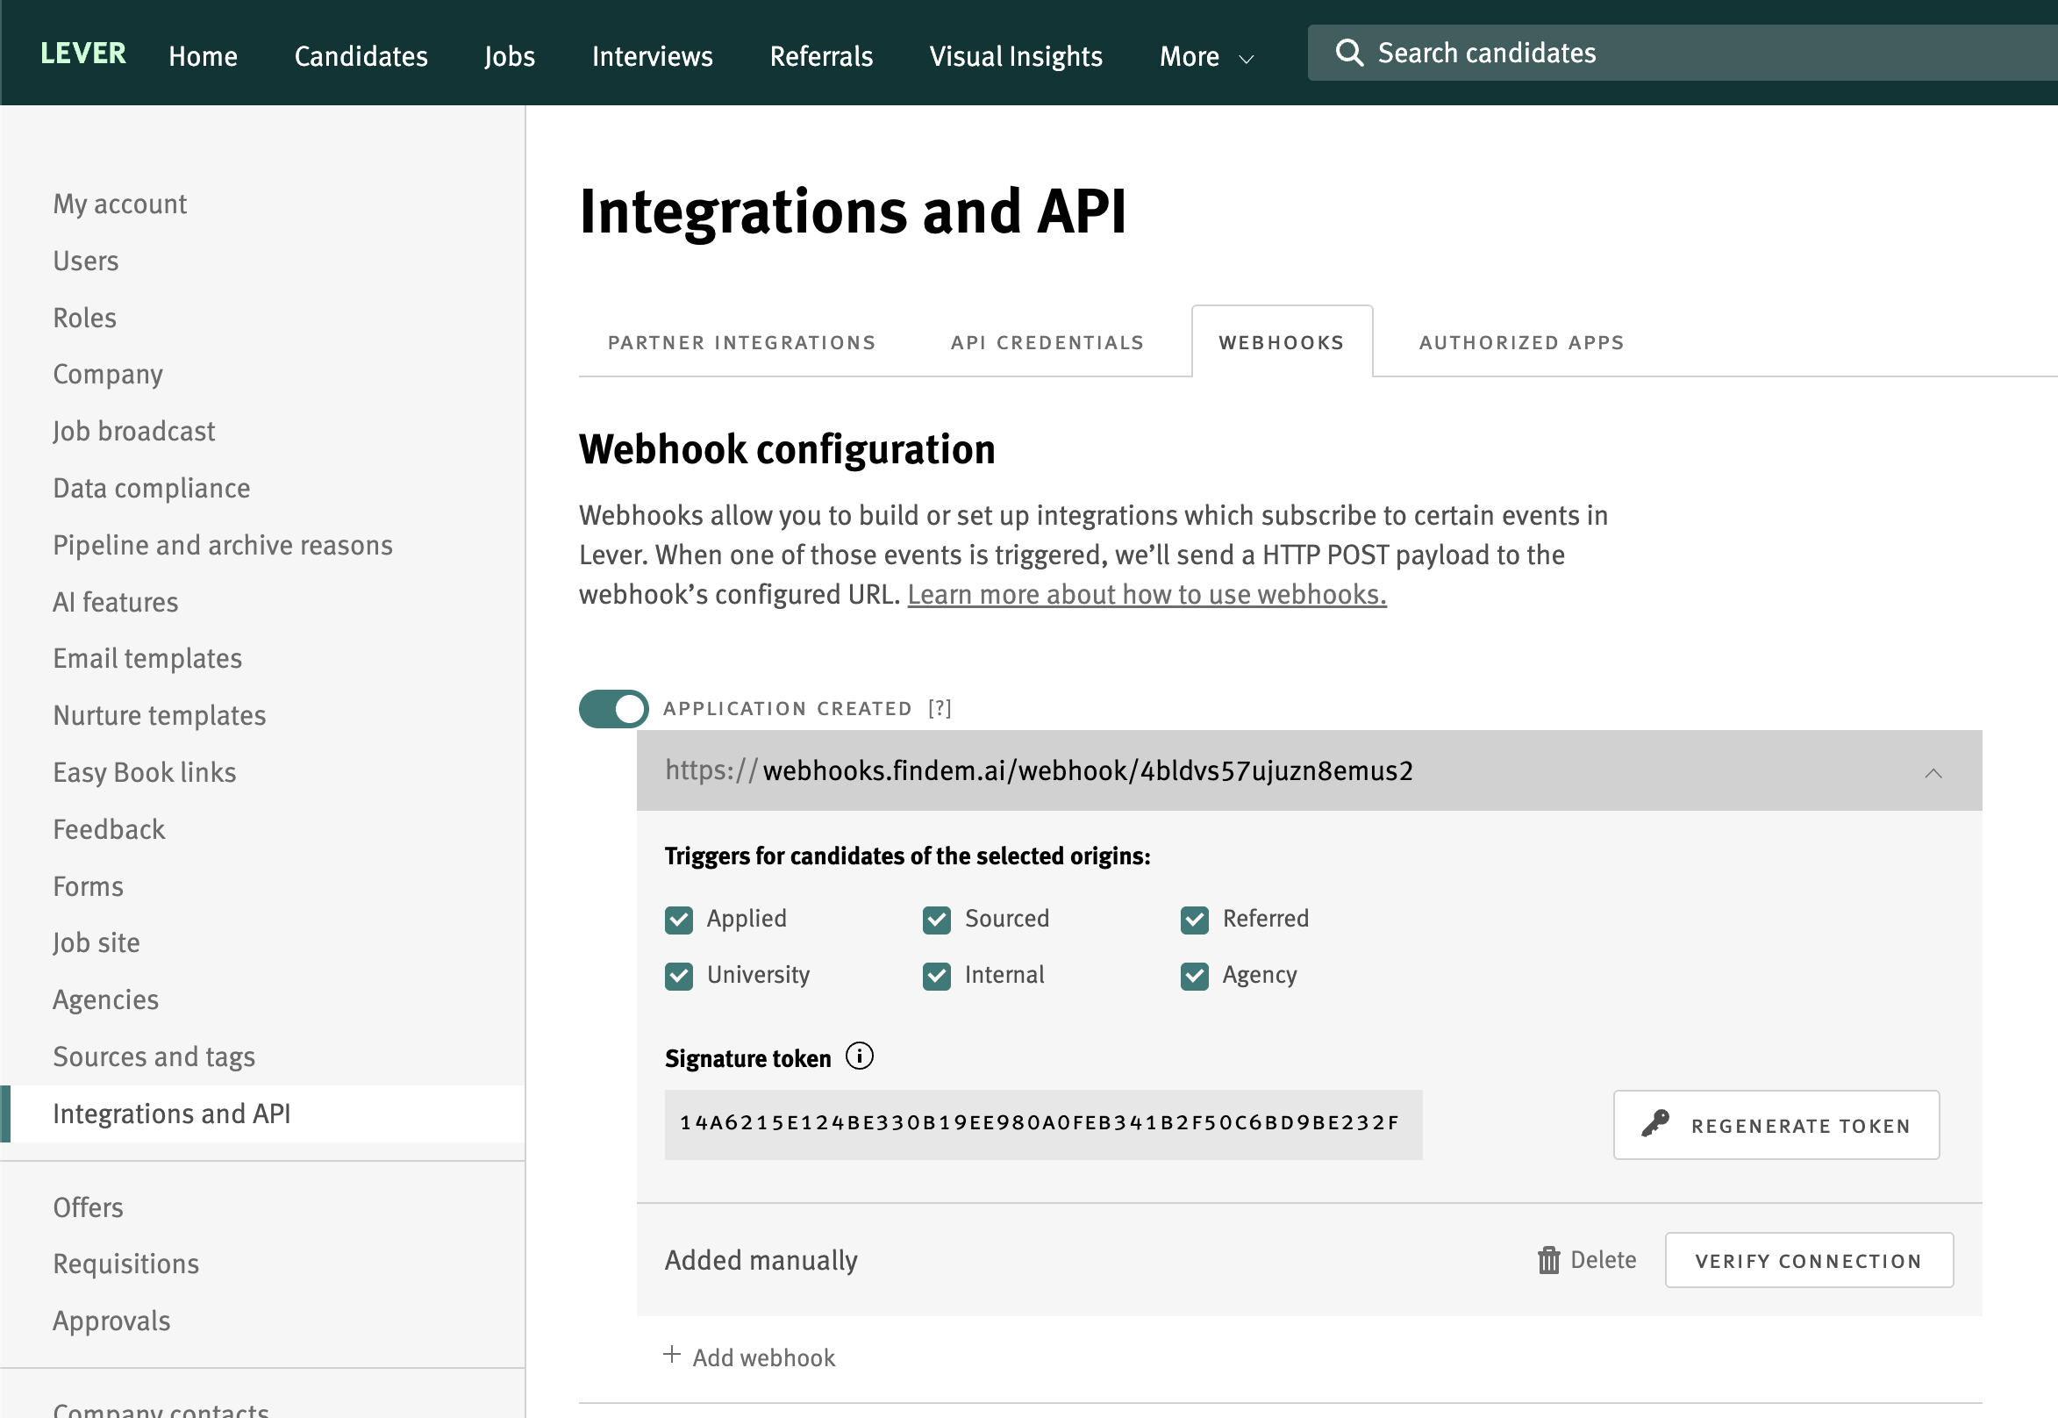The image size is (2058, 1418).
Task: Open Referrals in top navigation
Action: coord(821,57)
